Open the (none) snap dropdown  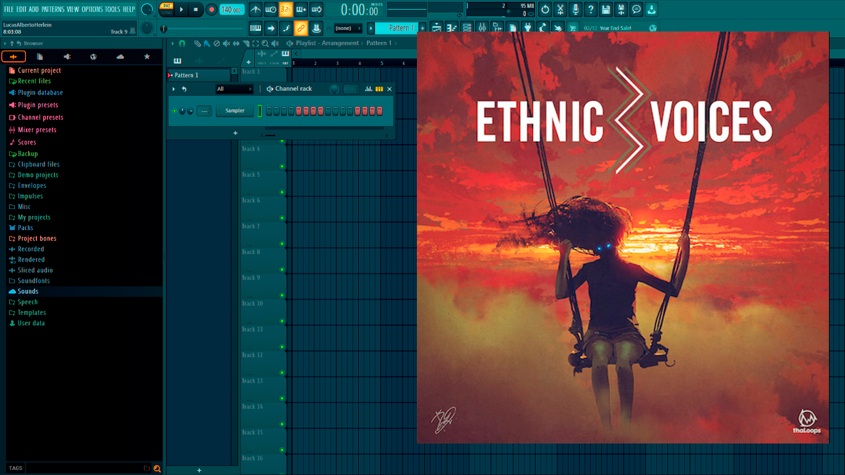coord(348,28)
